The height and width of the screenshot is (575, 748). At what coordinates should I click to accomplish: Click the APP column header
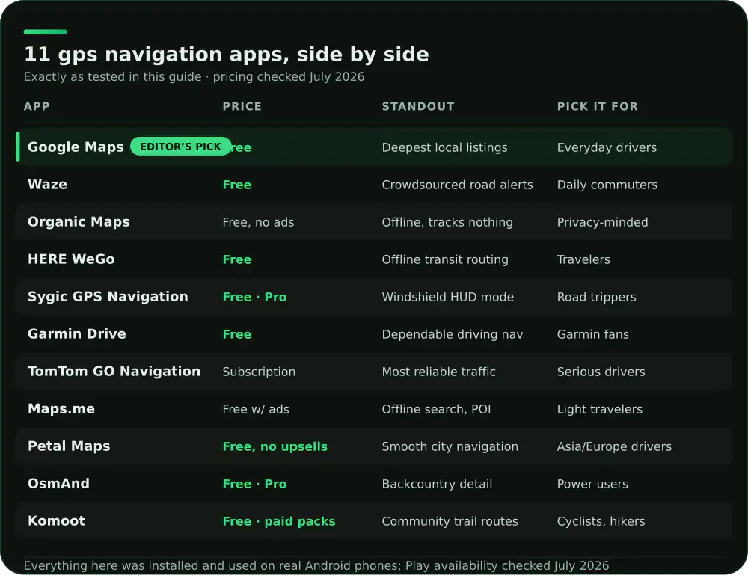[x=37, y=106]
